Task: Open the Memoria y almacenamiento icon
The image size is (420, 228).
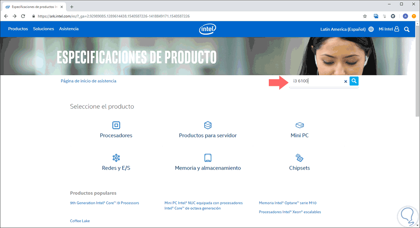Action: pyautogui.click(x=208, y=158)
